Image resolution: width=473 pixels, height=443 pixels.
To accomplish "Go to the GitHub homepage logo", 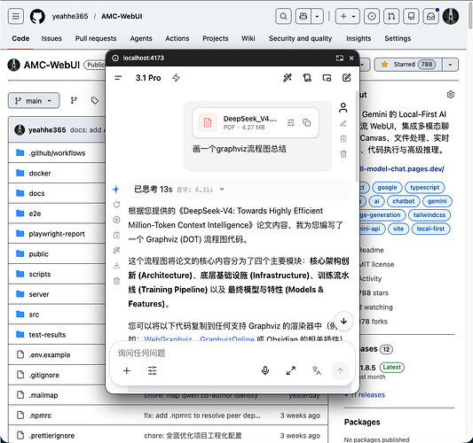I will (37, 16).
